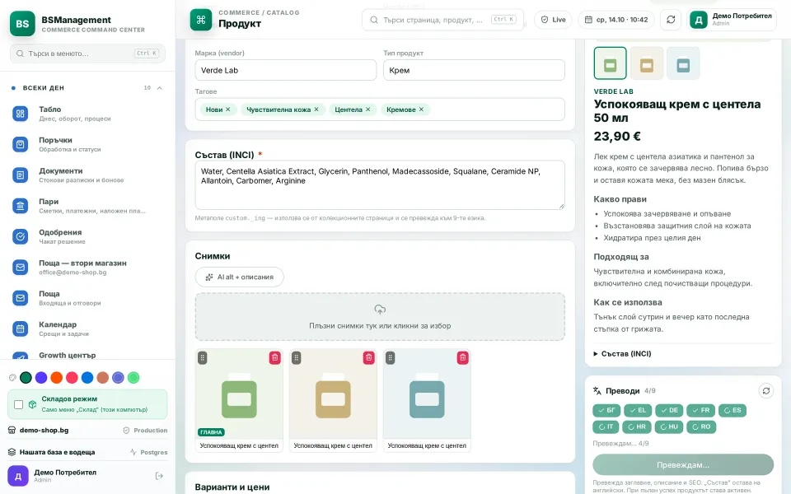Image resolution: width=791 pixels, height=494 pixels.
Task: Click the HR translation chip
Action: click(637, 427)
